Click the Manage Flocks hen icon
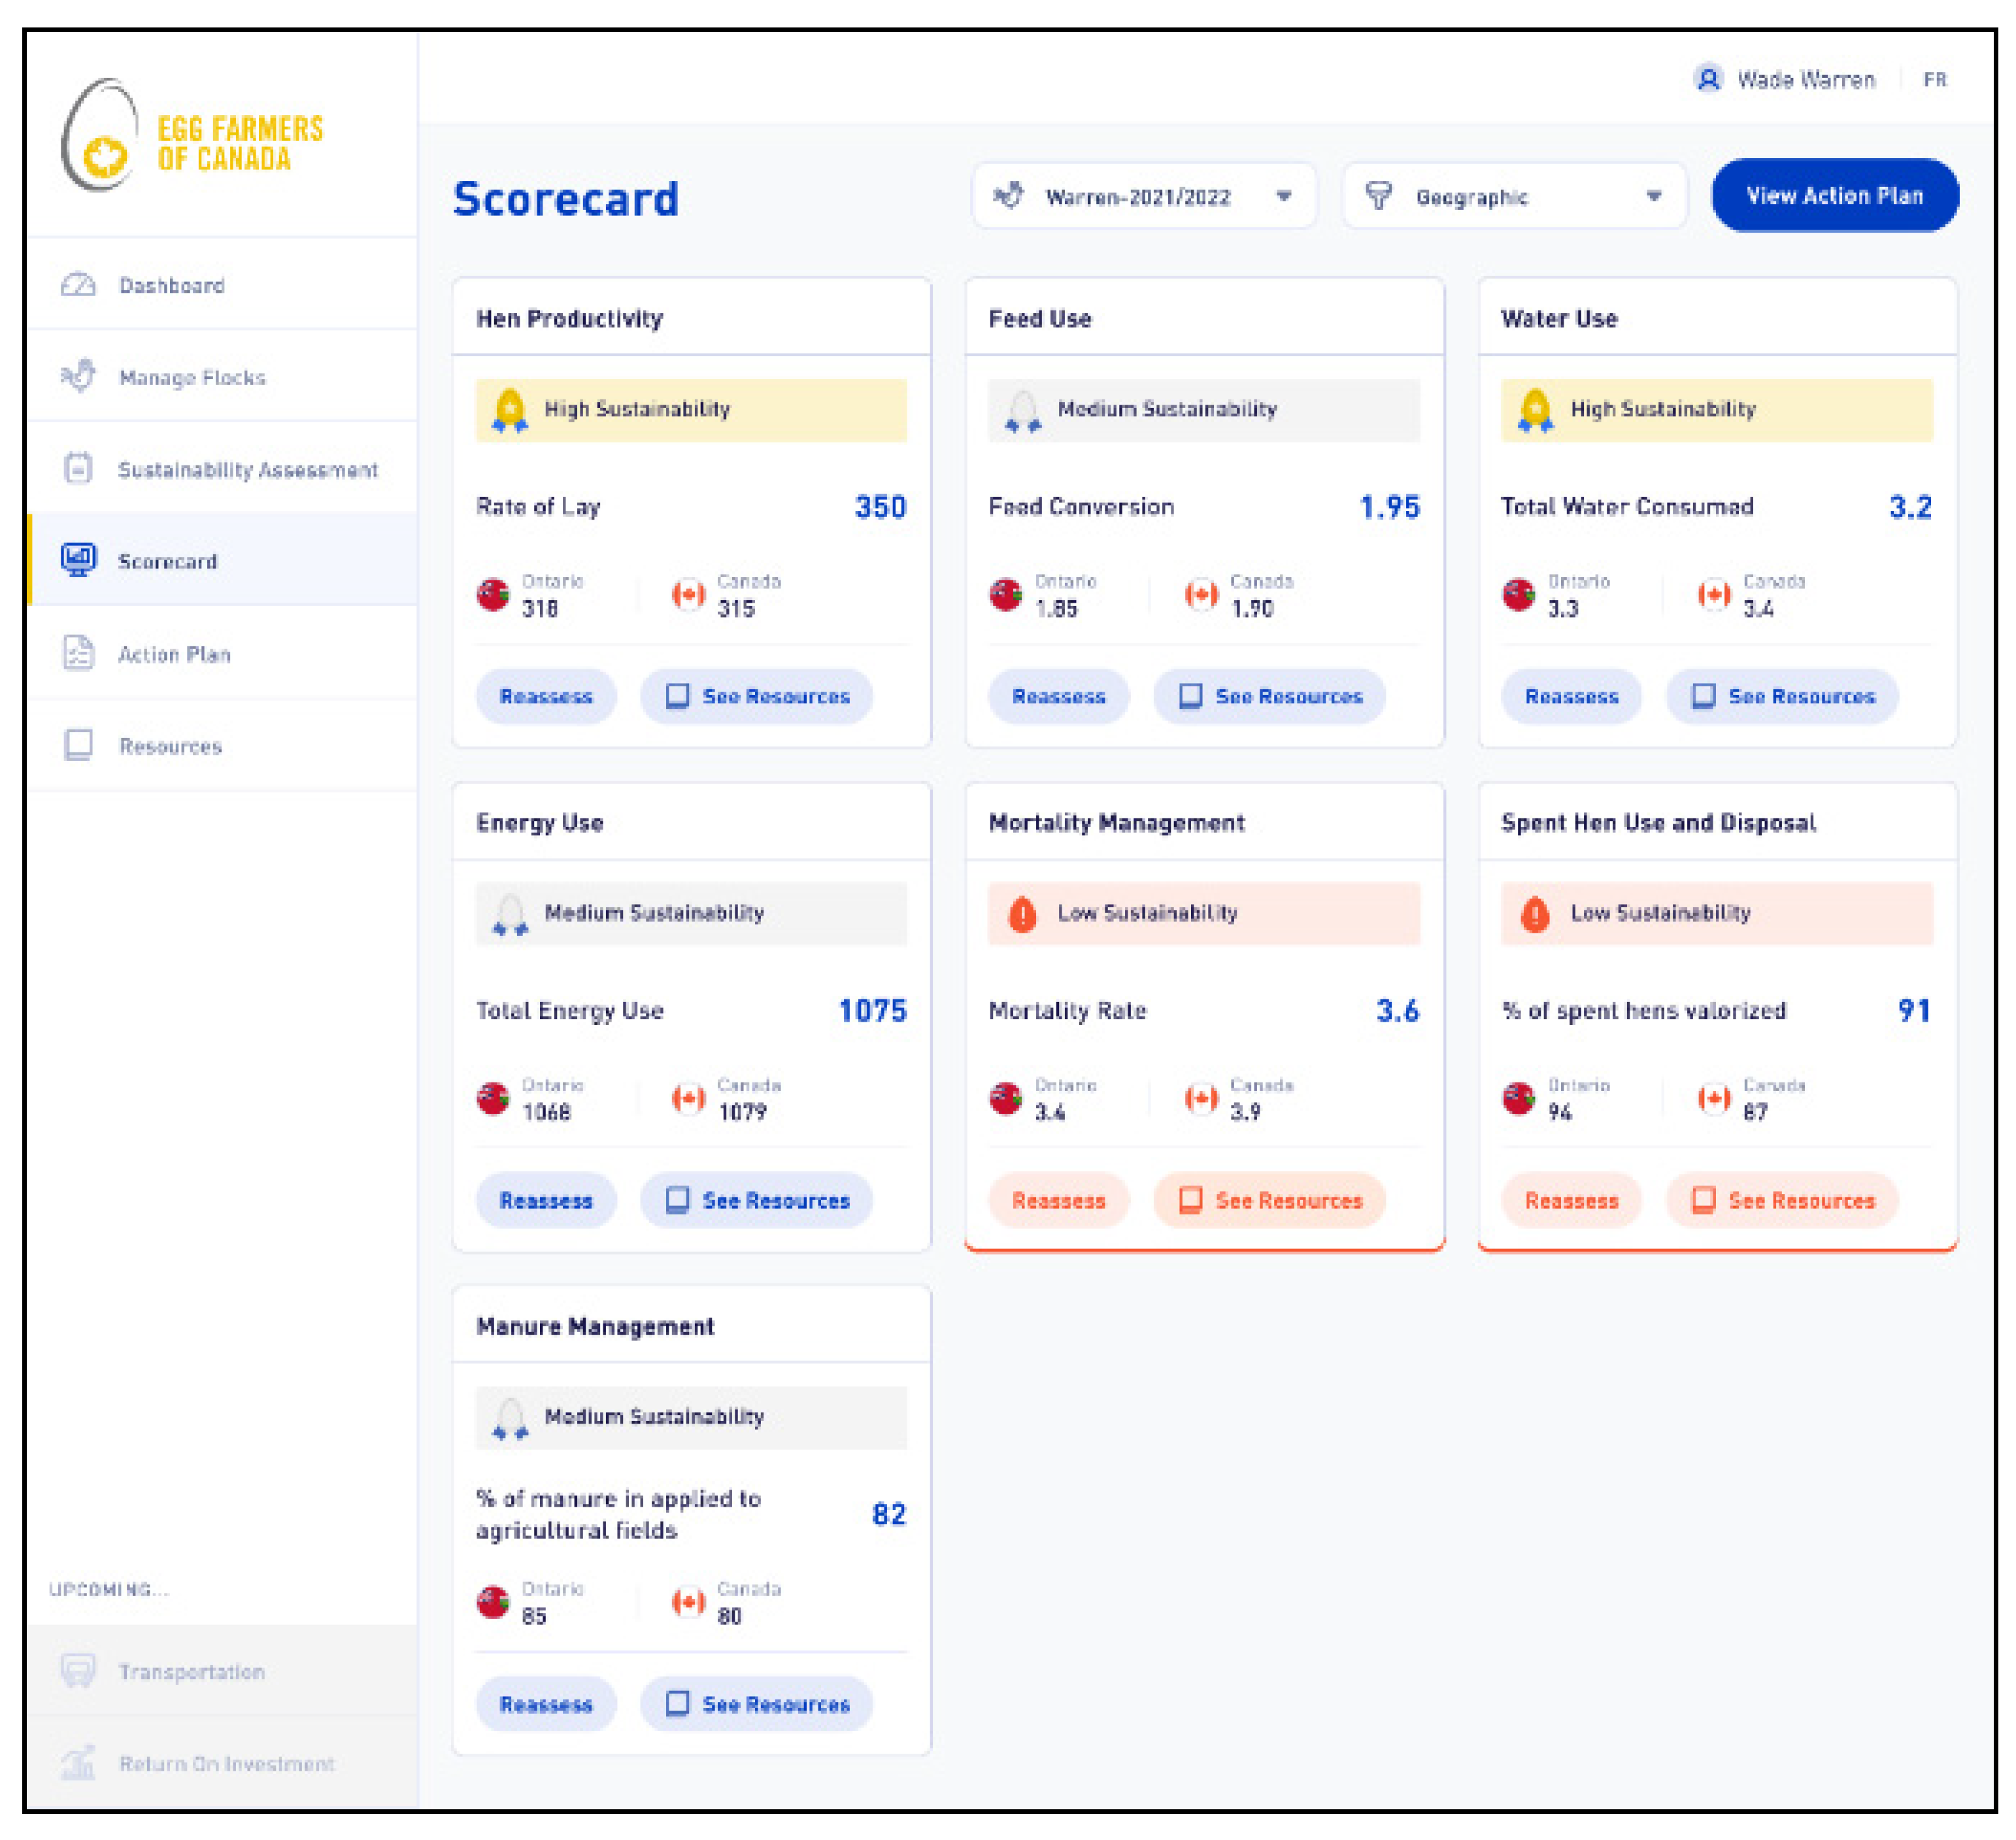Image resolution: width=2016 pixels, height=1840 pixels. [78, 376]
